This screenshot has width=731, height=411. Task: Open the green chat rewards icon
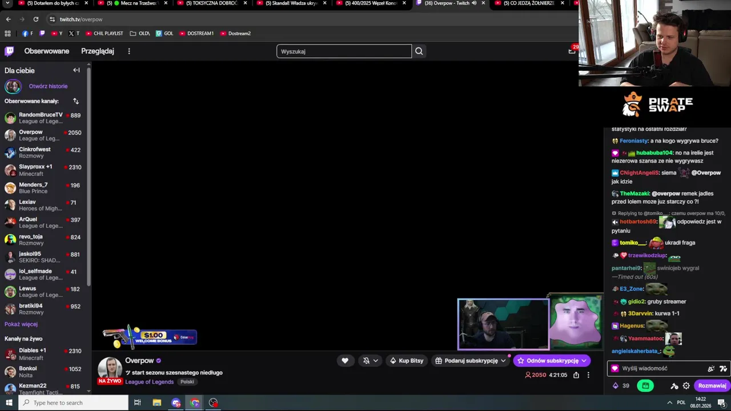pos(645,386)
